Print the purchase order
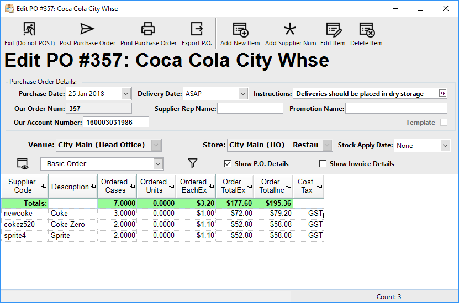Image resolution: width=459 pixels, height=303 pixels. [x=148, y=29]
